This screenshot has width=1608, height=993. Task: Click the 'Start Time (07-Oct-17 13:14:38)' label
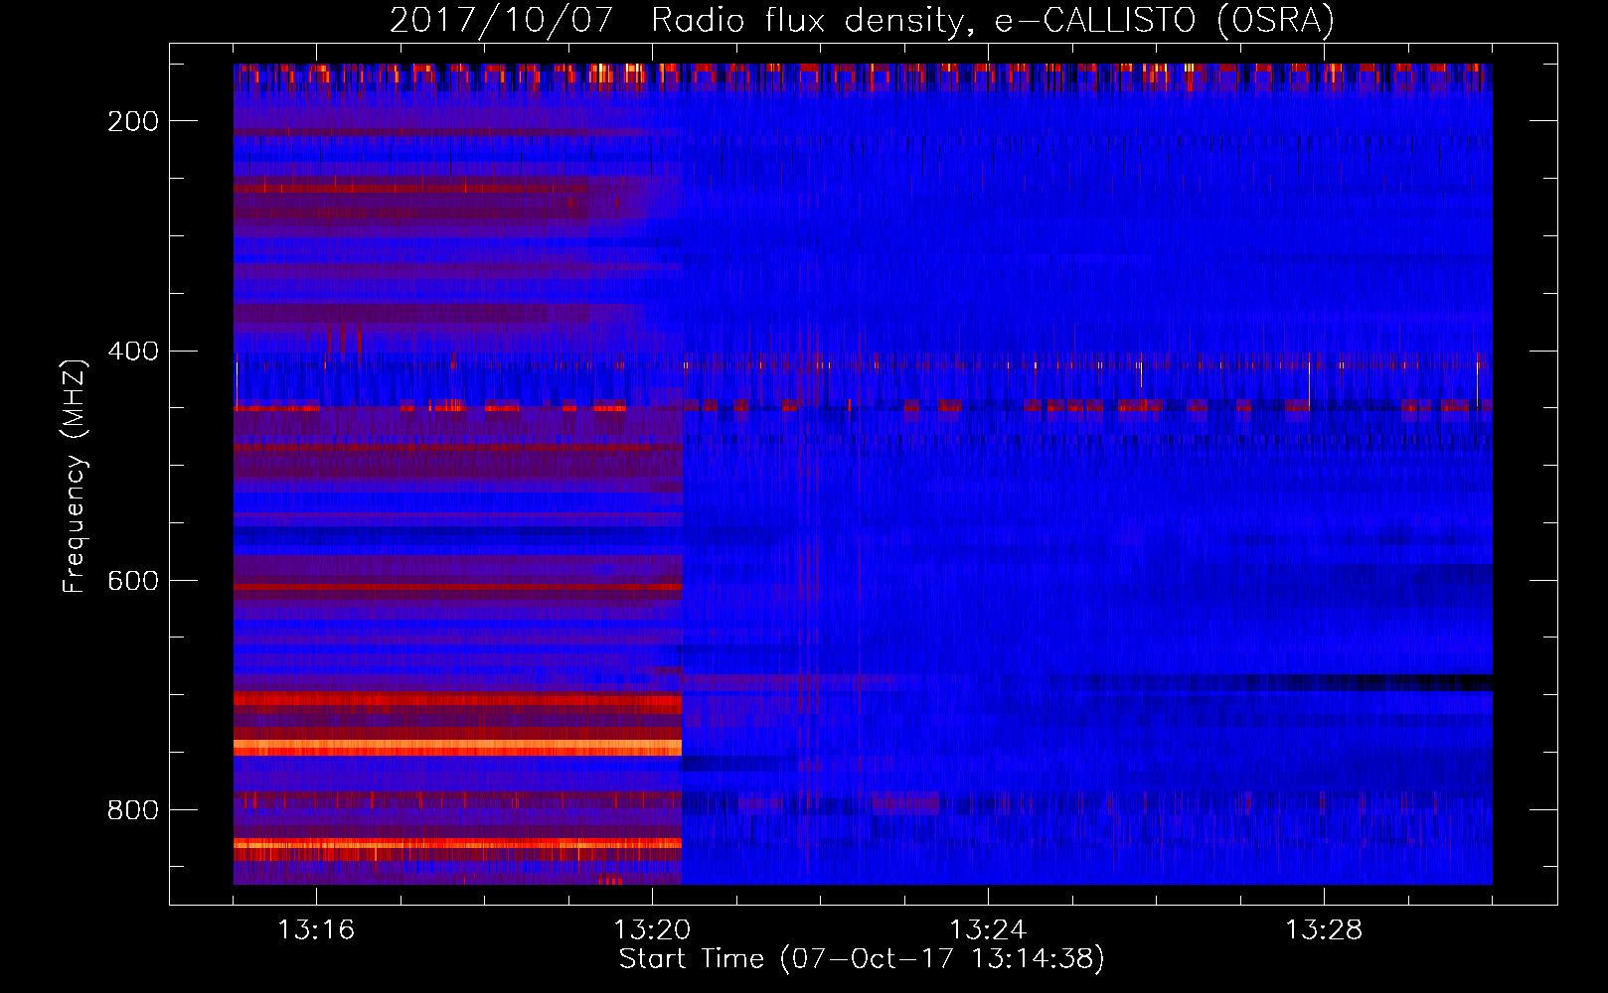pos(862,959)
